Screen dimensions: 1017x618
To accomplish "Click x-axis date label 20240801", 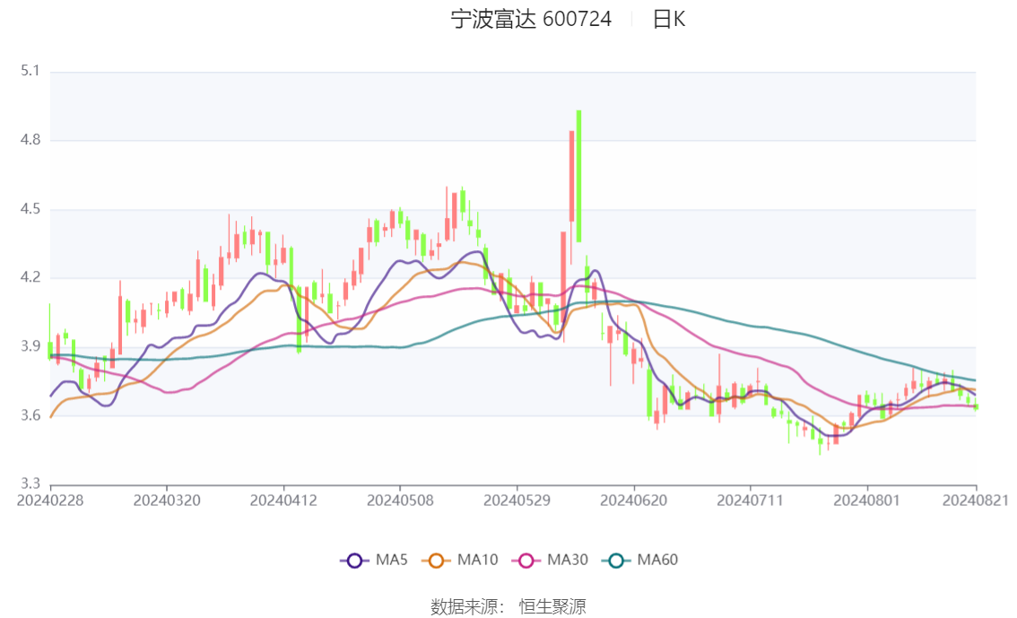I will pos(867,500).
